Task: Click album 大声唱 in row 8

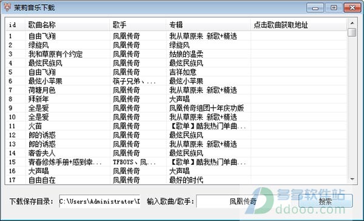Action: 180,99
